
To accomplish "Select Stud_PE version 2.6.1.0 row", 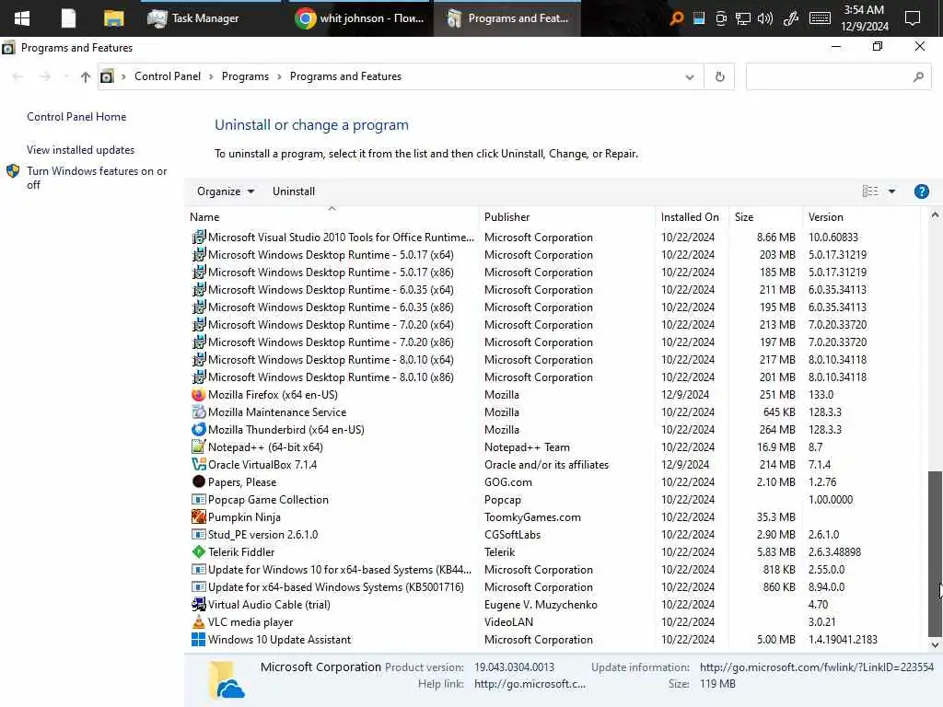I will coord(553,535).
